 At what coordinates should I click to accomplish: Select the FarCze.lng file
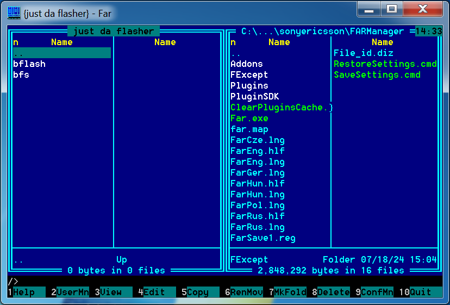pos(258,140)
